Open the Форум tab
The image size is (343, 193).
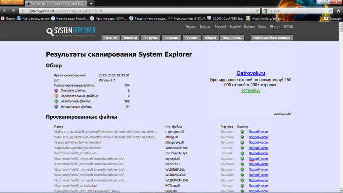(211, 38)
